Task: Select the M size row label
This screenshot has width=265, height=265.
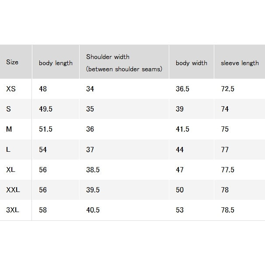Action: [x=9, y=129]
